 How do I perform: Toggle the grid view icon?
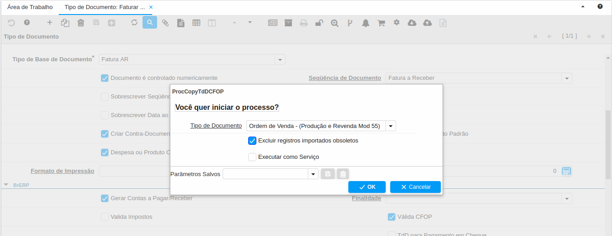(x=196, y=22)
